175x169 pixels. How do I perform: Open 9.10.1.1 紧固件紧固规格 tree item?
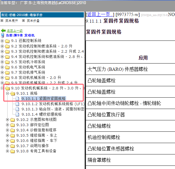coord(43,98)
